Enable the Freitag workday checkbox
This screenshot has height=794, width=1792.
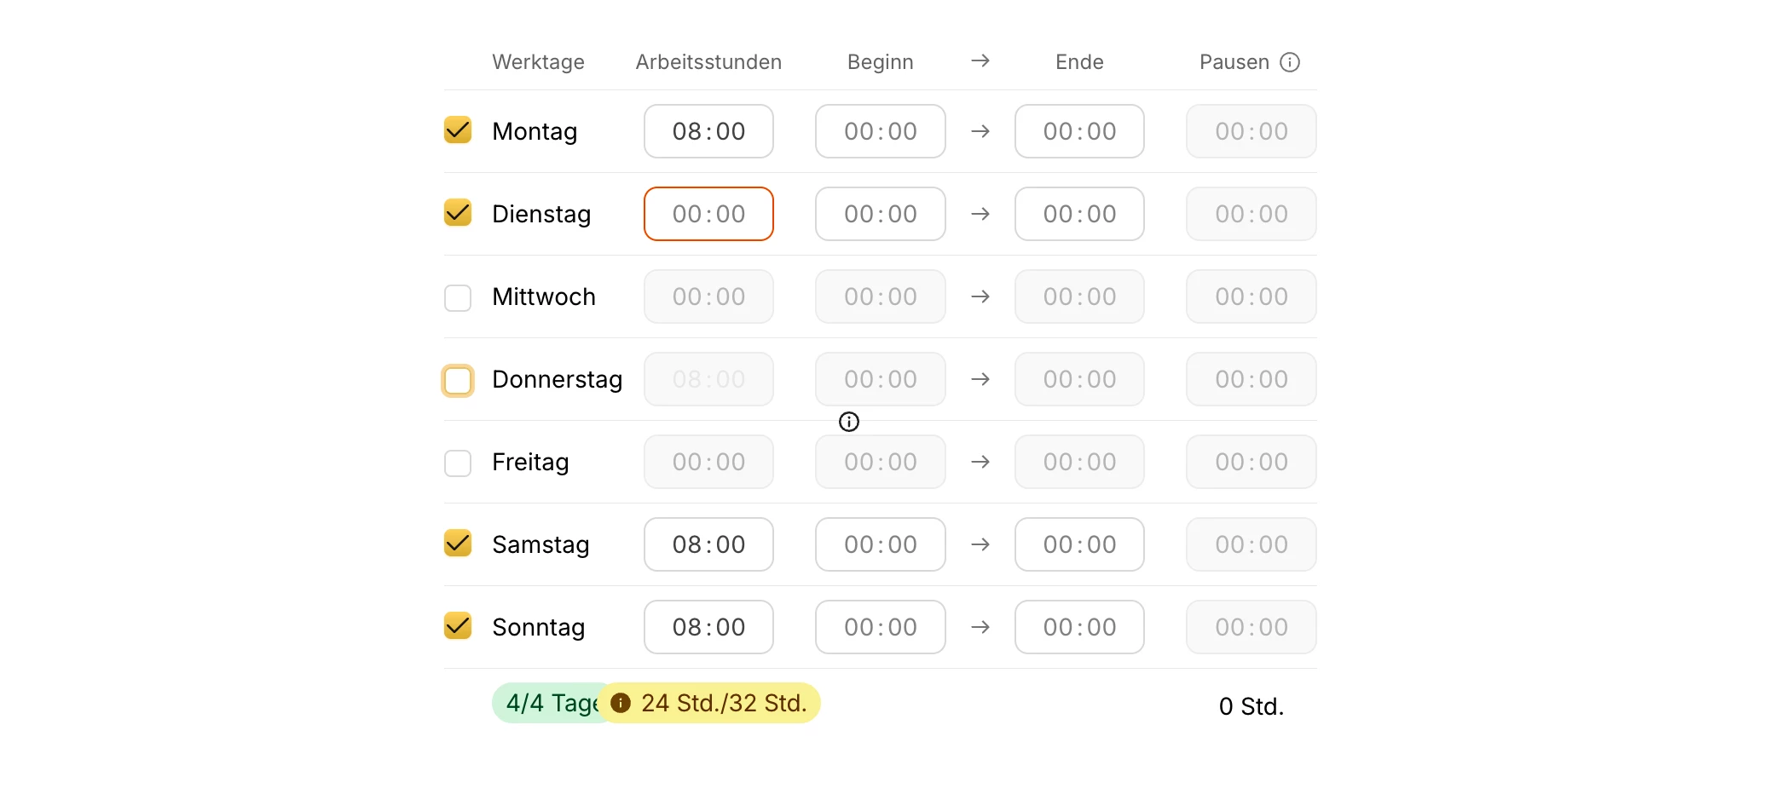[458, 463]
